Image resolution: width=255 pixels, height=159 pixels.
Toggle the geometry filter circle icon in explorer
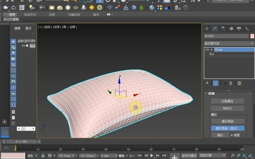[13, 42]
